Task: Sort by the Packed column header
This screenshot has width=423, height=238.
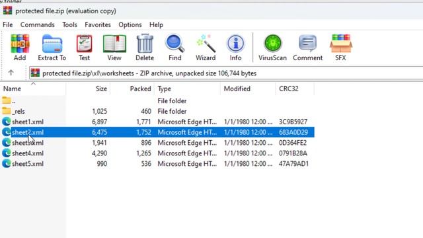Action: click(x=132, y=89)
